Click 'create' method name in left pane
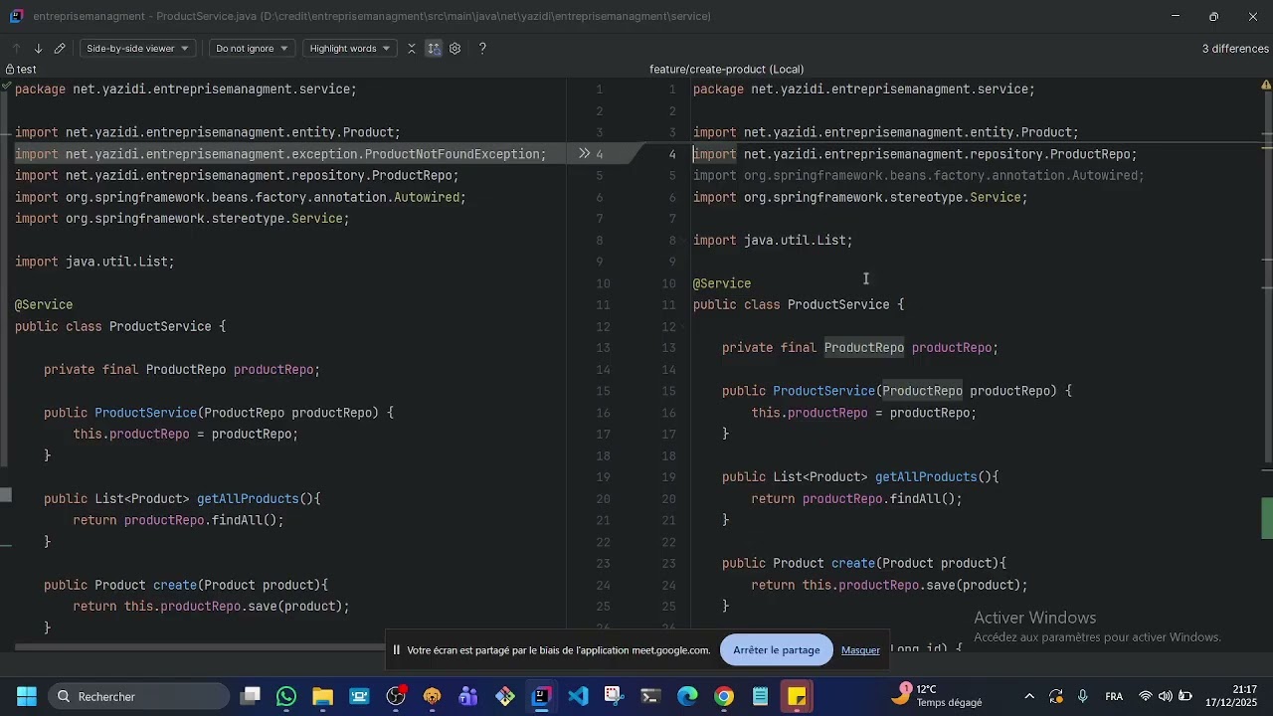This screenshot has width=1273, height=716. (175, 585)
